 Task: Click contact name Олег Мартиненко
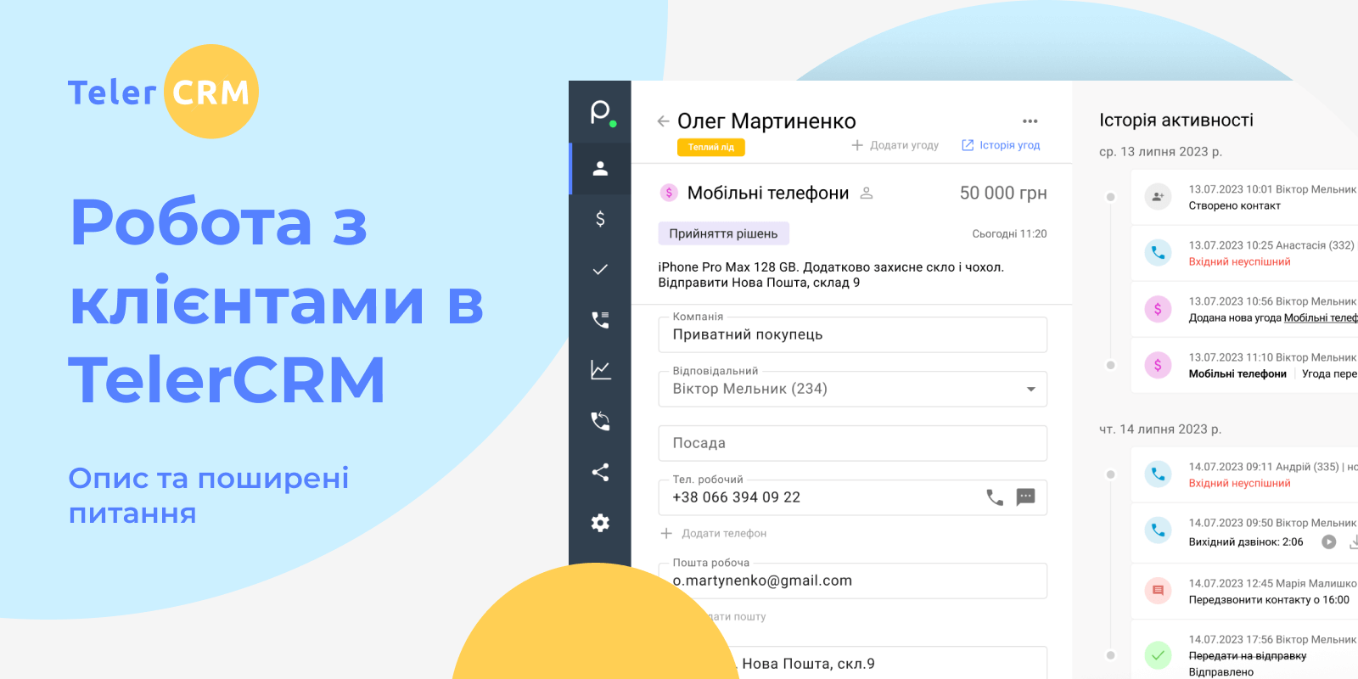tap(766, 121)
